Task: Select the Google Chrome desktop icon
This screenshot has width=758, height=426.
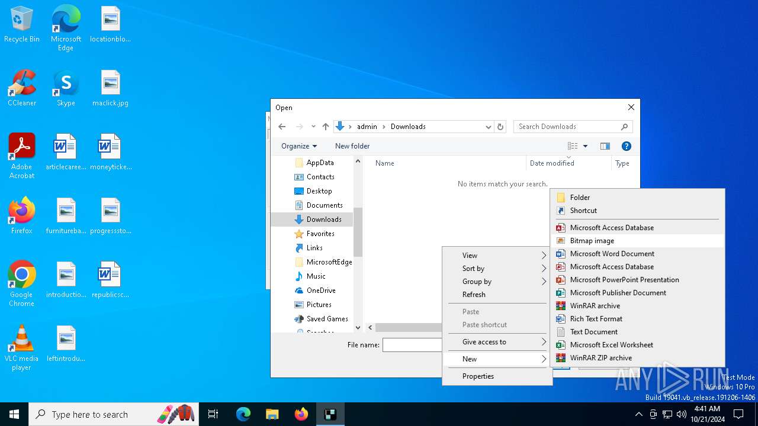Action: 22,284
